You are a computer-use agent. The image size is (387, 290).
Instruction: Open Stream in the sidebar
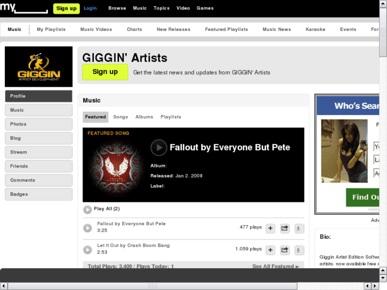tap(39, 152)
